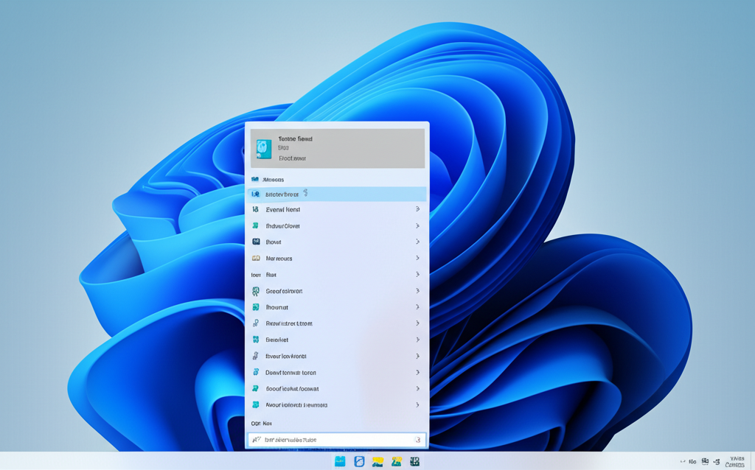Click the Obt Kox label
This screenshot has height=470, width=755.
[262, 424]
